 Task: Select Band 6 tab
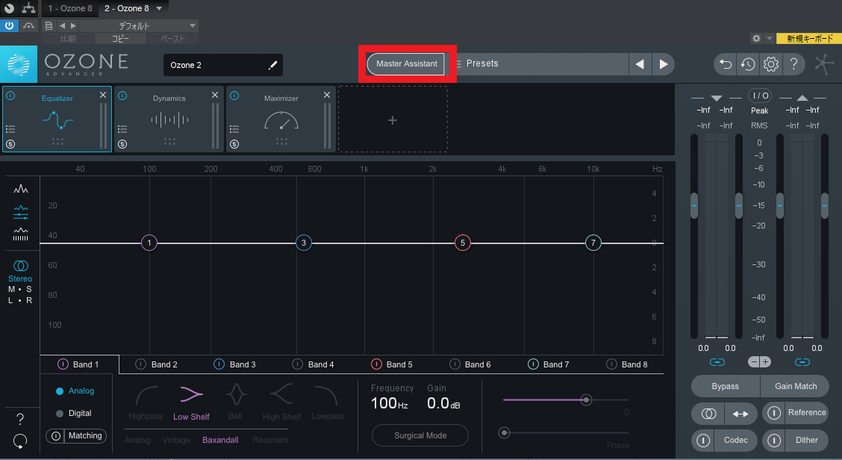click(x=470, y=364)
